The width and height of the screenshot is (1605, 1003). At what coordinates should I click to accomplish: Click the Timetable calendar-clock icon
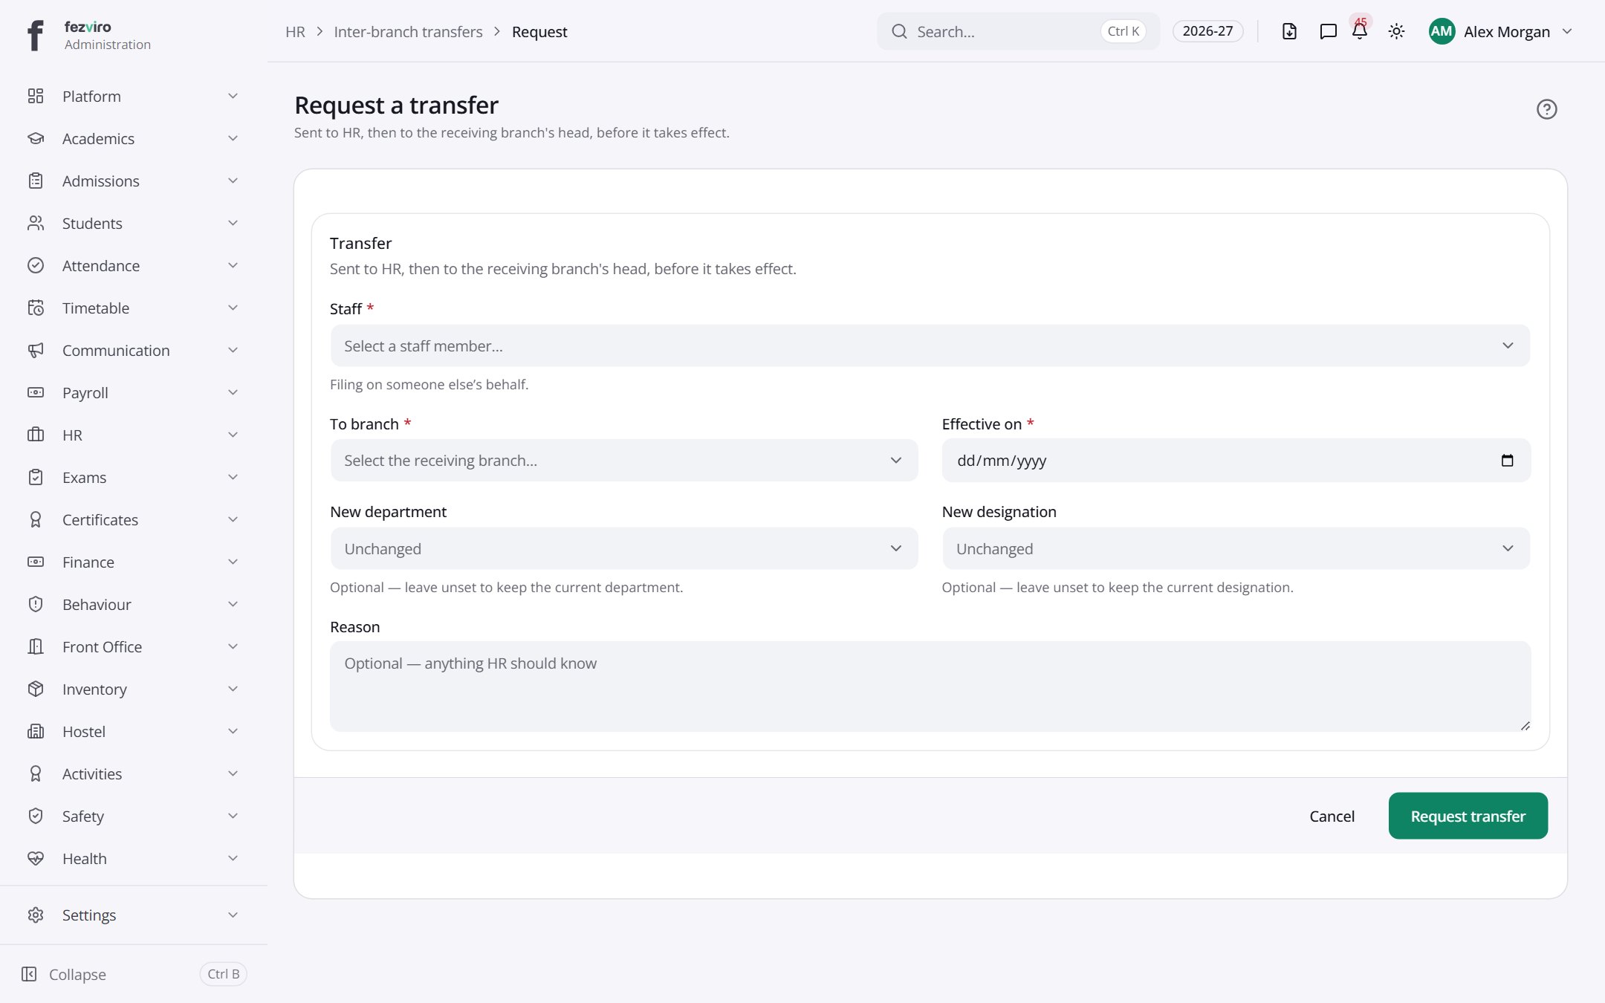(36, 308)
